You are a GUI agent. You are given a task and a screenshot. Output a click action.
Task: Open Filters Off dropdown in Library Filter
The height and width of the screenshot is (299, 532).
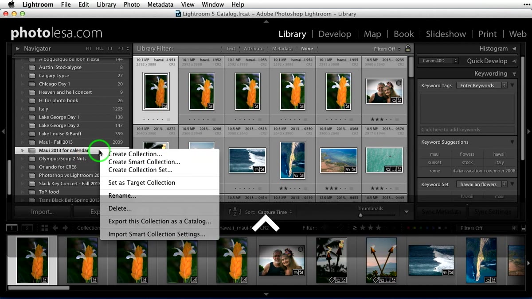[x=387, y=49]
